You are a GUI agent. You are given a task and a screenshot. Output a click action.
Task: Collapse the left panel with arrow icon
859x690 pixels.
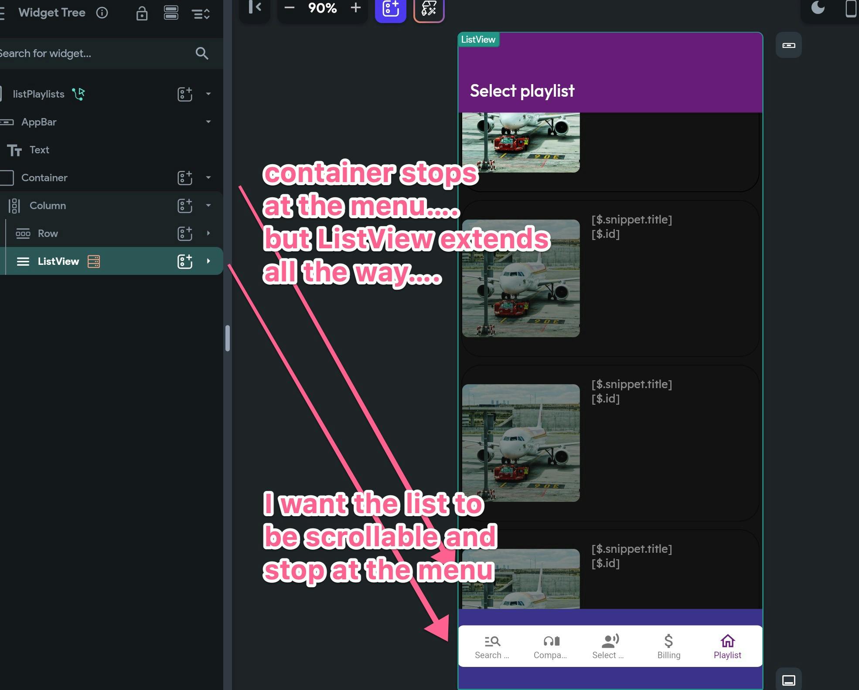click(x=255, y=7)
